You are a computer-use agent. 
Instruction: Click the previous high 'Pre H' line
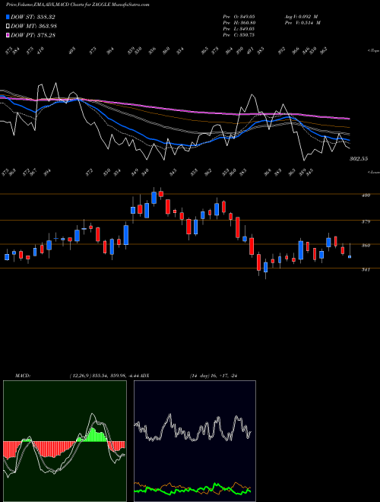pyautogui.click(x=239, y=22)
